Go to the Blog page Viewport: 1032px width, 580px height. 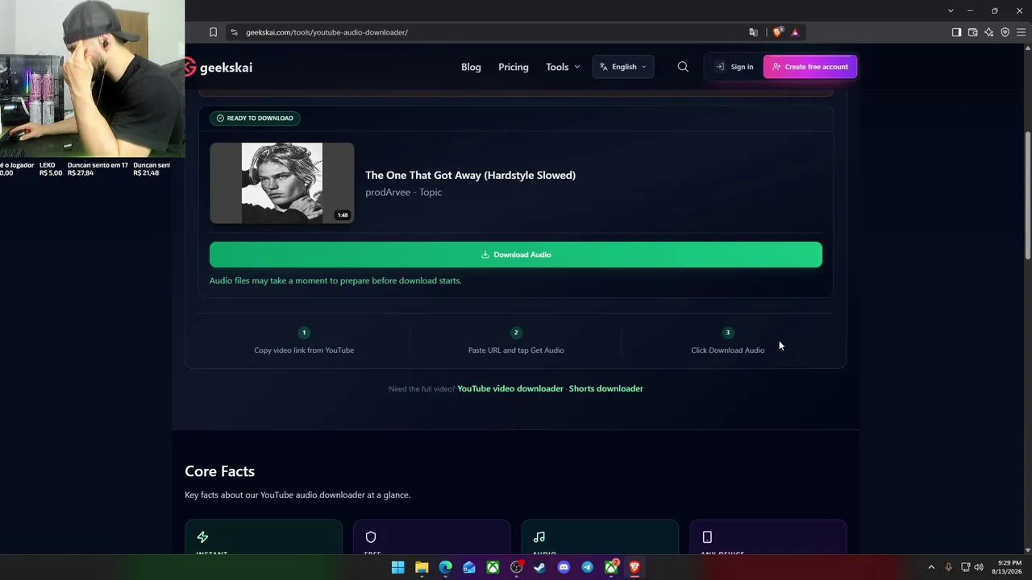point(471,67)
